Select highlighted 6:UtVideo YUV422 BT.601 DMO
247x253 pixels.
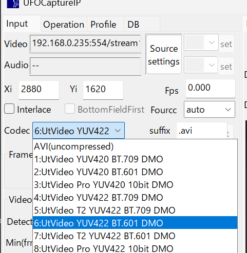(135, 223)
